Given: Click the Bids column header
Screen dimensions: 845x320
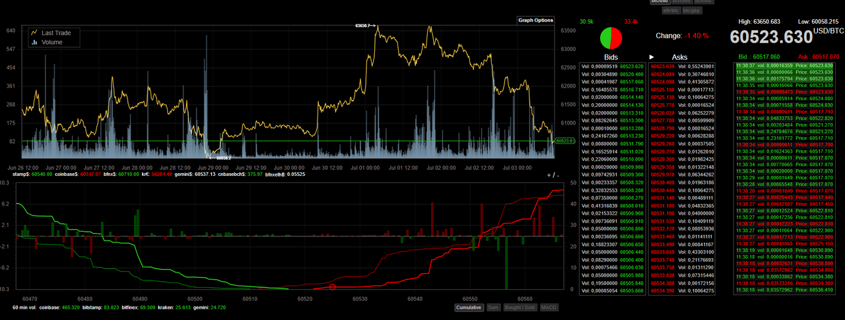Looking at the screenshot, I should pyautogui.click(x=611, y=57).
